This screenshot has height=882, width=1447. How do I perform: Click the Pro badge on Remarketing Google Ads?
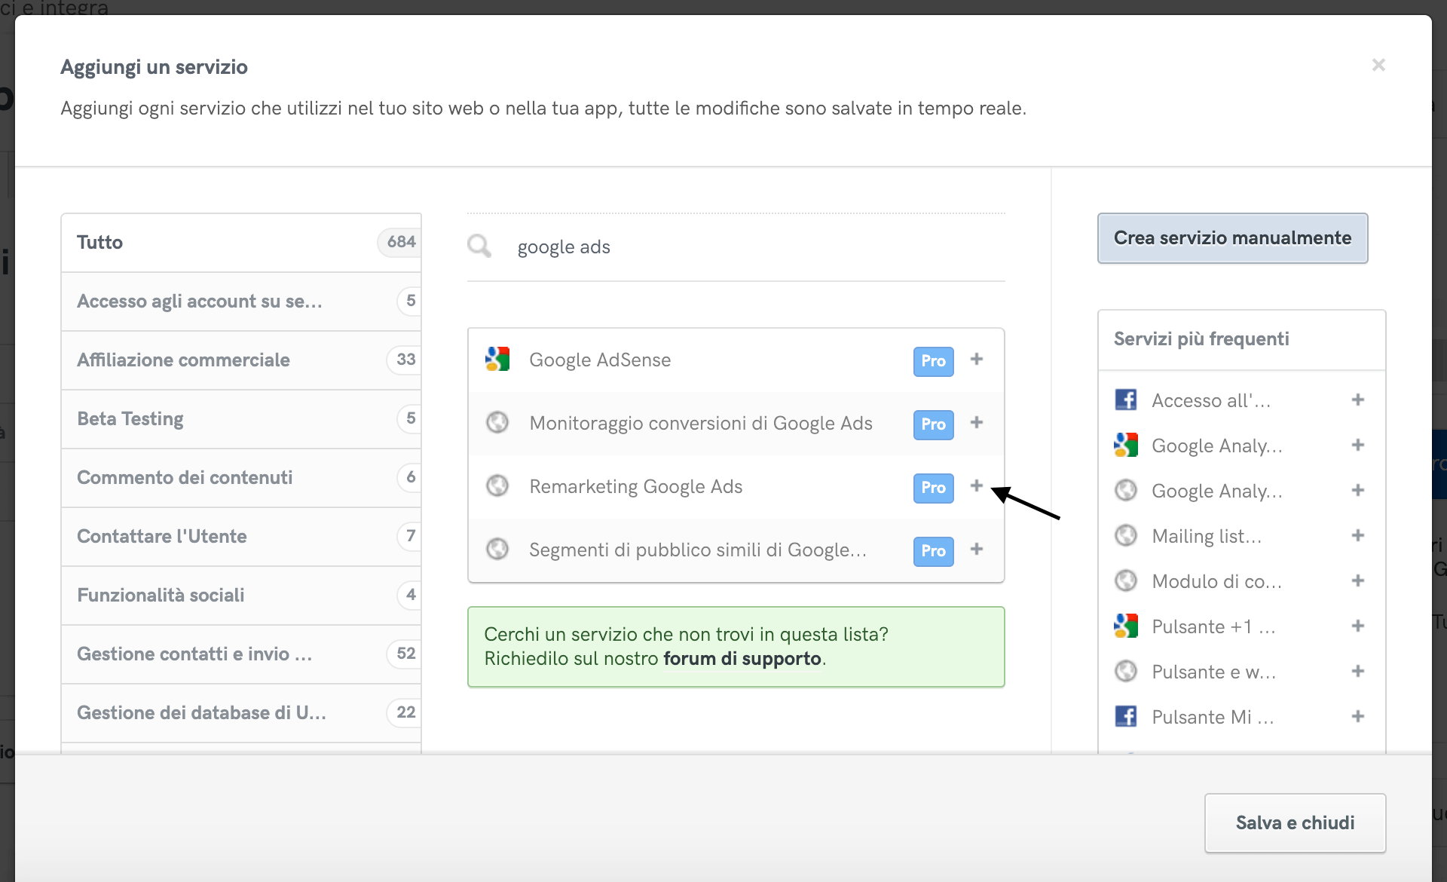pos(933,488)
